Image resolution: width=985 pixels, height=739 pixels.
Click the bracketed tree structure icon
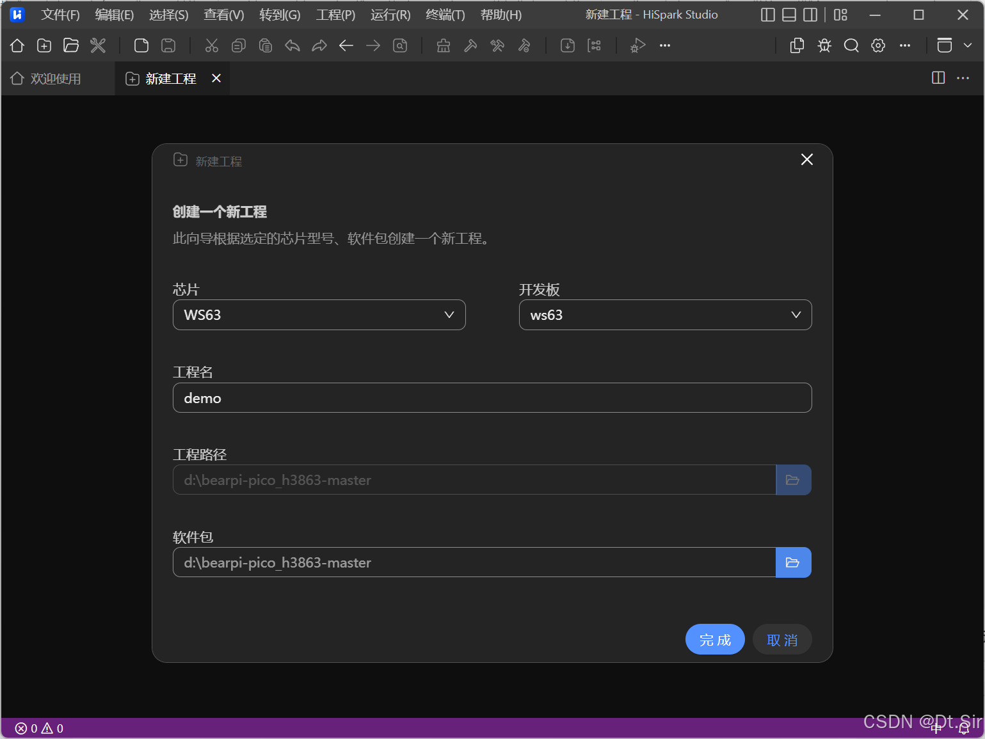point(595,45)
